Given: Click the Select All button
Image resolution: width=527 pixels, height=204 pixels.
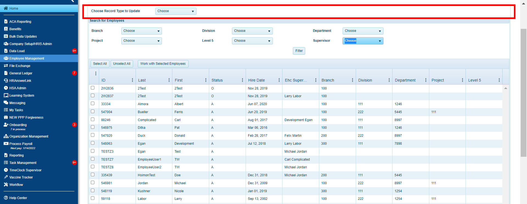Looking at the screenshot, I should point(100,64).
